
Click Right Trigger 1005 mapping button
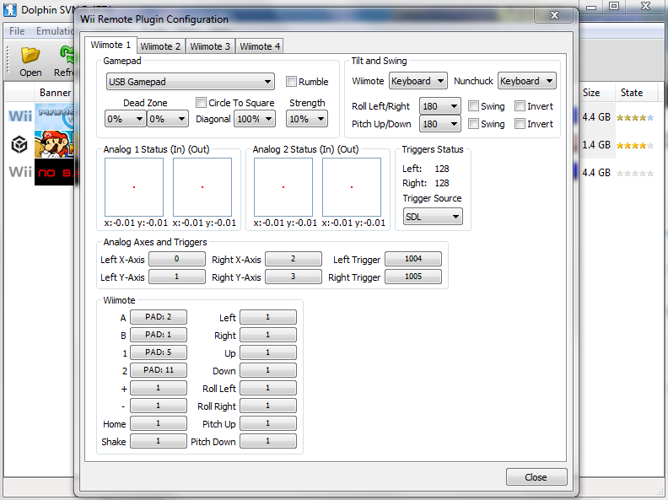point(413,277)
